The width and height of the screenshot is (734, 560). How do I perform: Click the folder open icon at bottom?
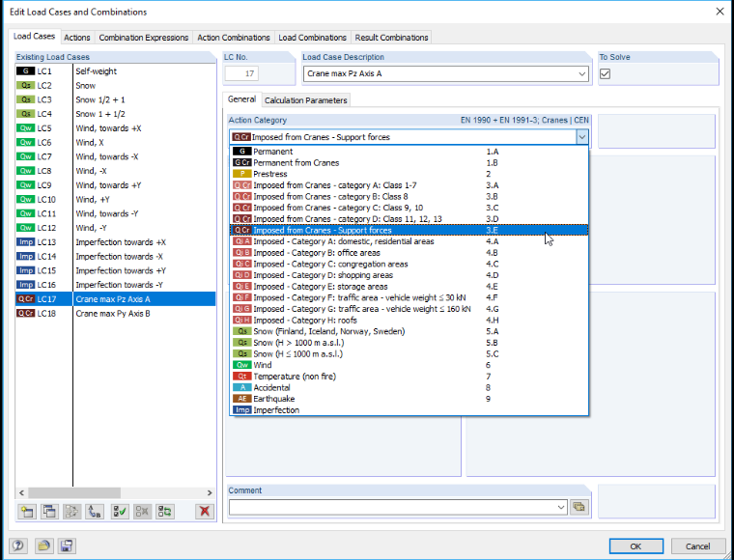coord(44,546)
